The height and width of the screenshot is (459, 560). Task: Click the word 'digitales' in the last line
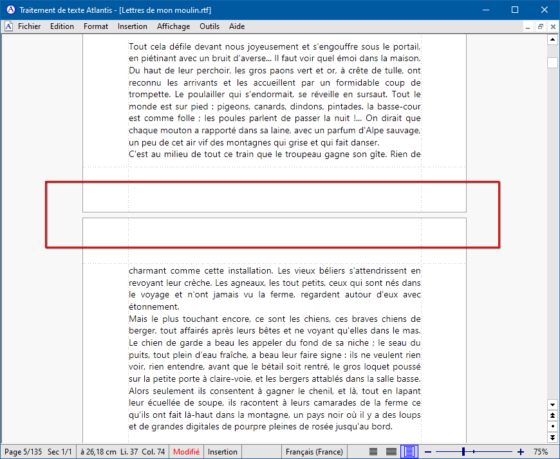(203, 427)
